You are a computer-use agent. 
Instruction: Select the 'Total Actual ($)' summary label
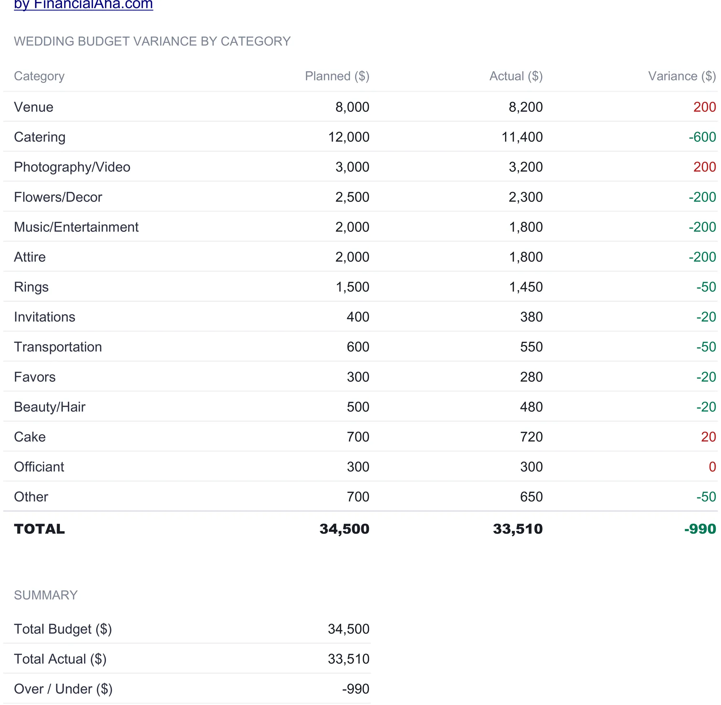[x=60, y=659]
